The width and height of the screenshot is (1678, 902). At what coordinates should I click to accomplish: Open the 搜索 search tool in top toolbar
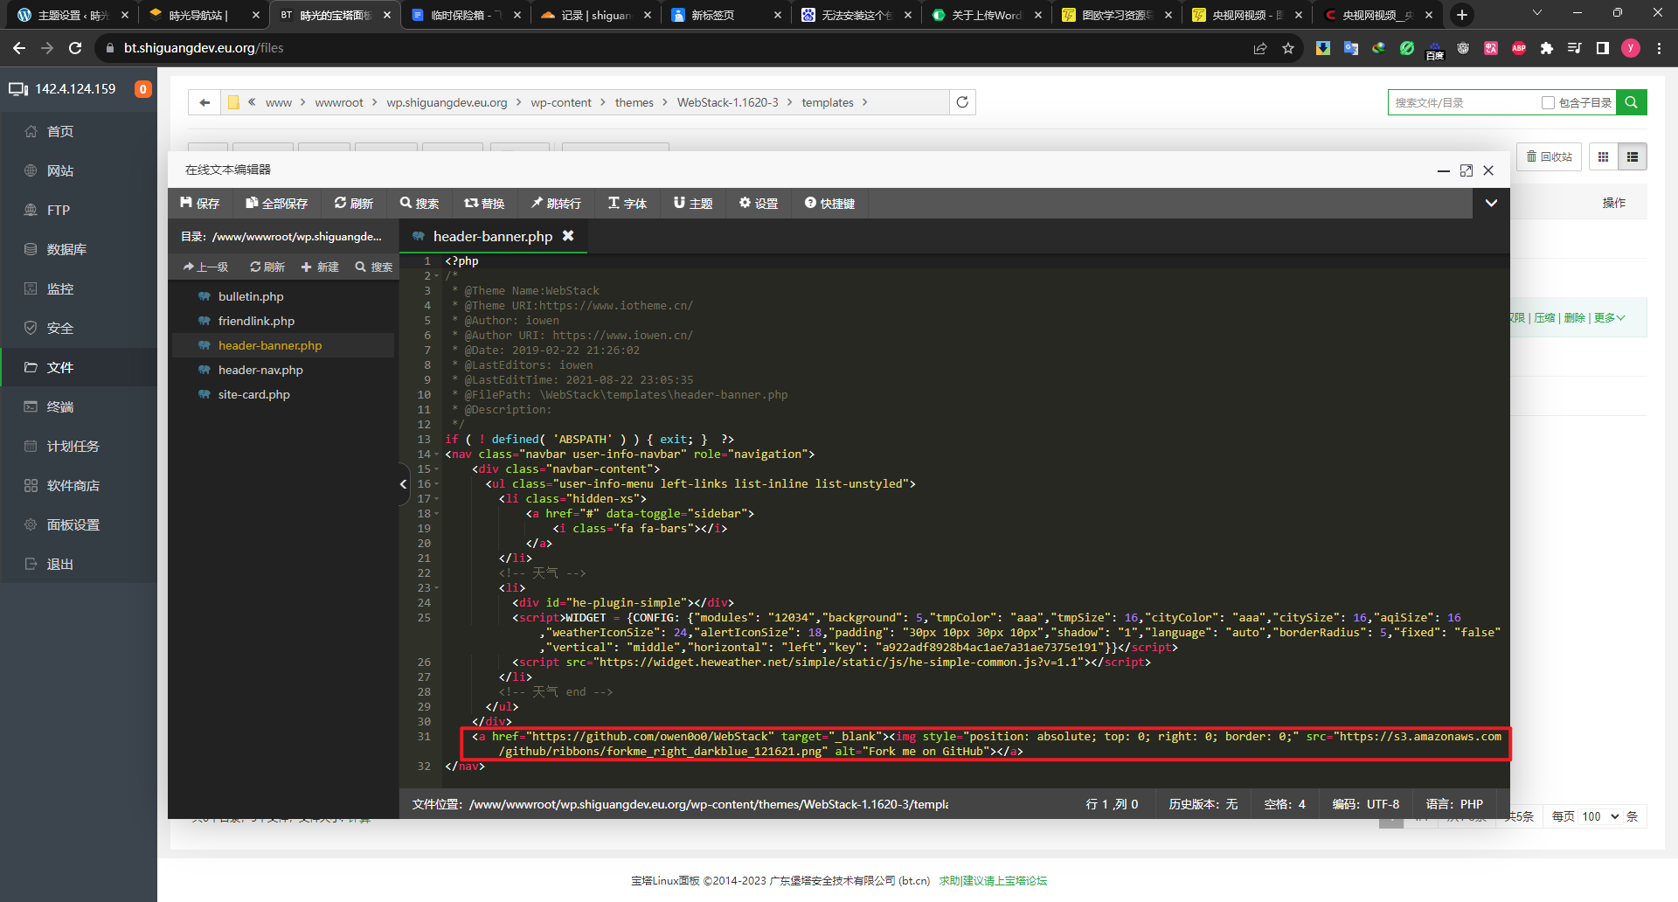(x=419, y=203)
